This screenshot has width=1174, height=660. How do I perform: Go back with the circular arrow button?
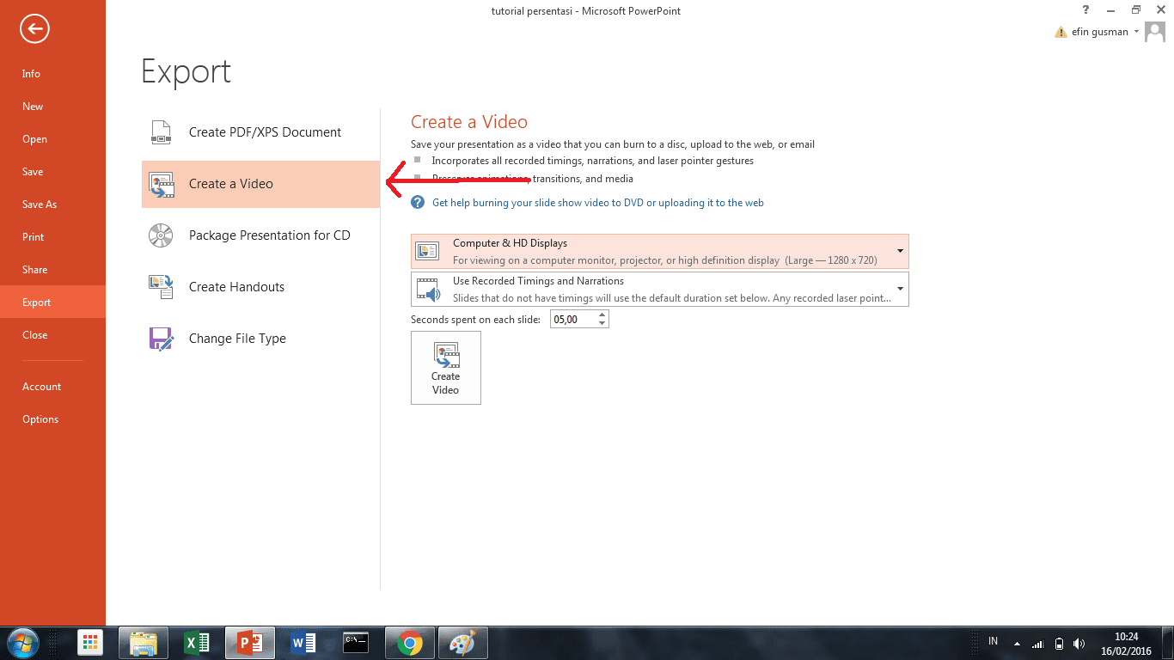pyautogui.click(x=35, y=29)
